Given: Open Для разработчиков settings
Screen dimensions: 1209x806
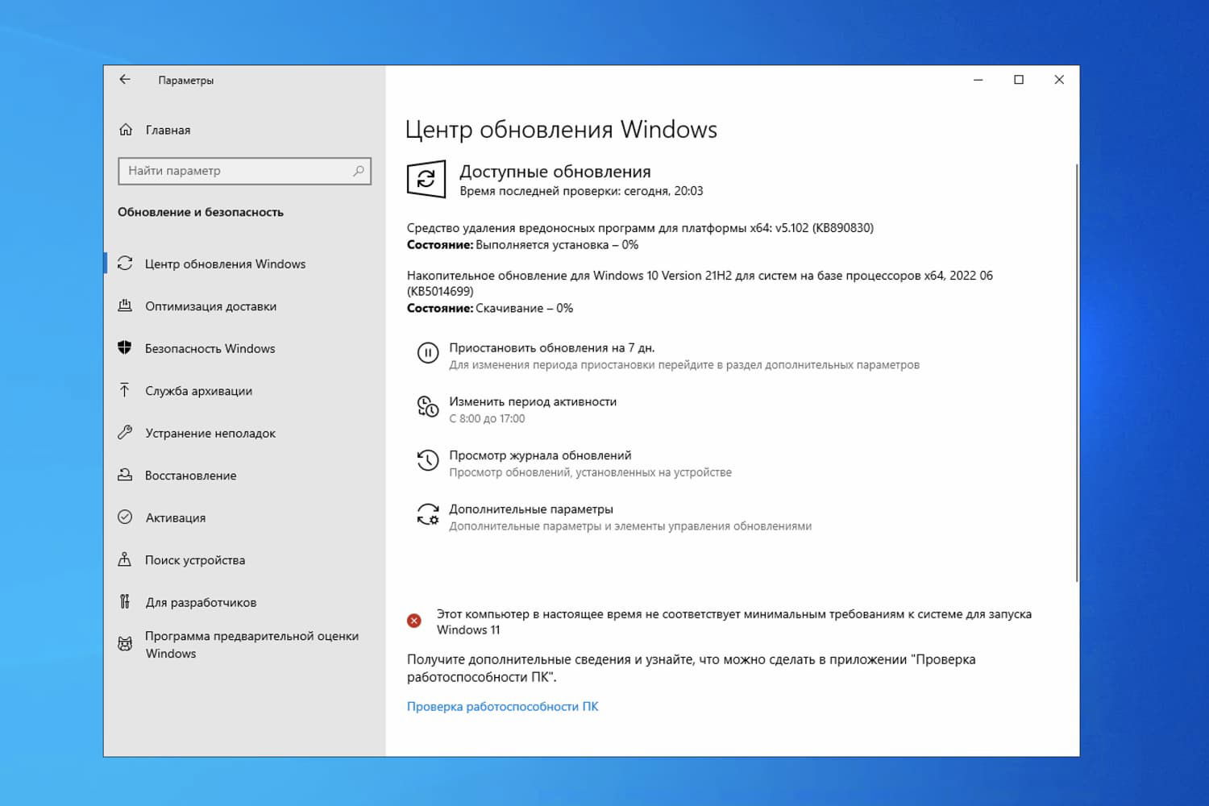Looking at the screenshot, I should (x=200, y=602).
